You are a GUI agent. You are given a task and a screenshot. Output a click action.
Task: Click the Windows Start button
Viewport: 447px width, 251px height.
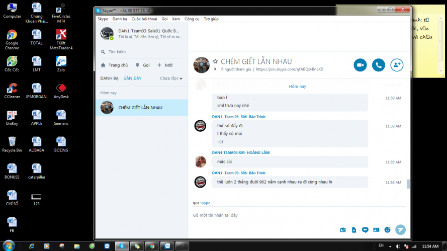coord(8,246)
